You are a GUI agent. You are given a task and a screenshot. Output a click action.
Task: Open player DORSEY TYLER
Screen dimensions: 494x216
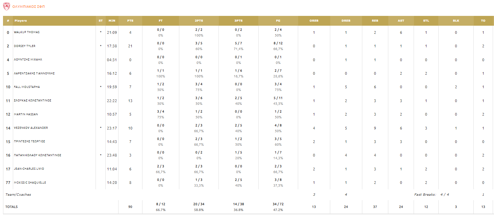[x=25, y=46]
